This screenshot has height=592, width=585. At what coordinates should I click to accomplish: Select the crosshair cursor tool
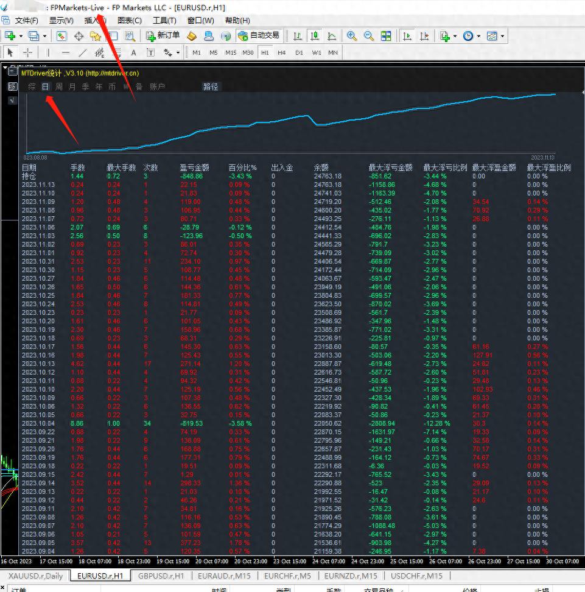click(x=27, y=53)
